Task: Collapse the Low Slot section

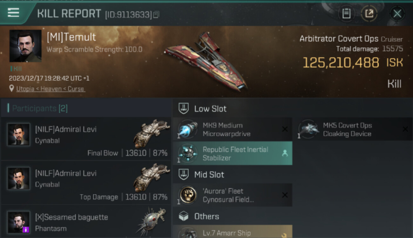Action: (x=210, y=109)
